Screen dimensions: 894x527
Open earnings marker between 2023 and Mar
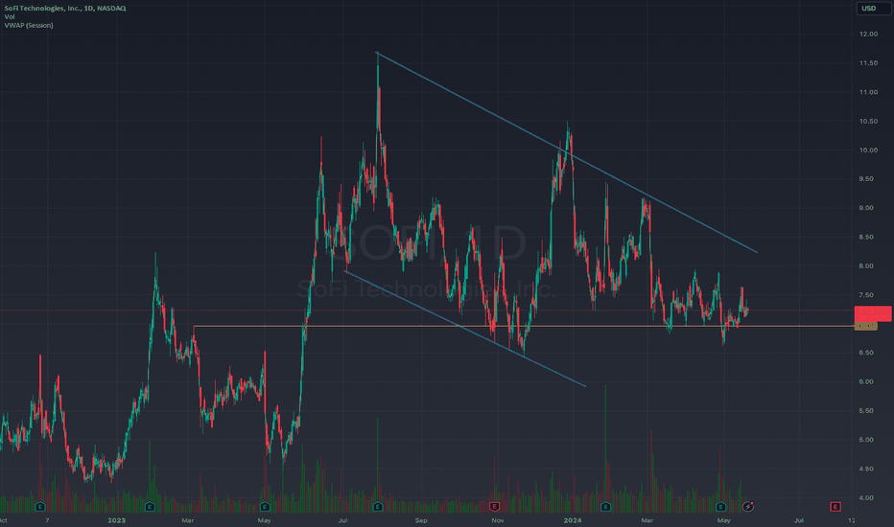[150, 506]
